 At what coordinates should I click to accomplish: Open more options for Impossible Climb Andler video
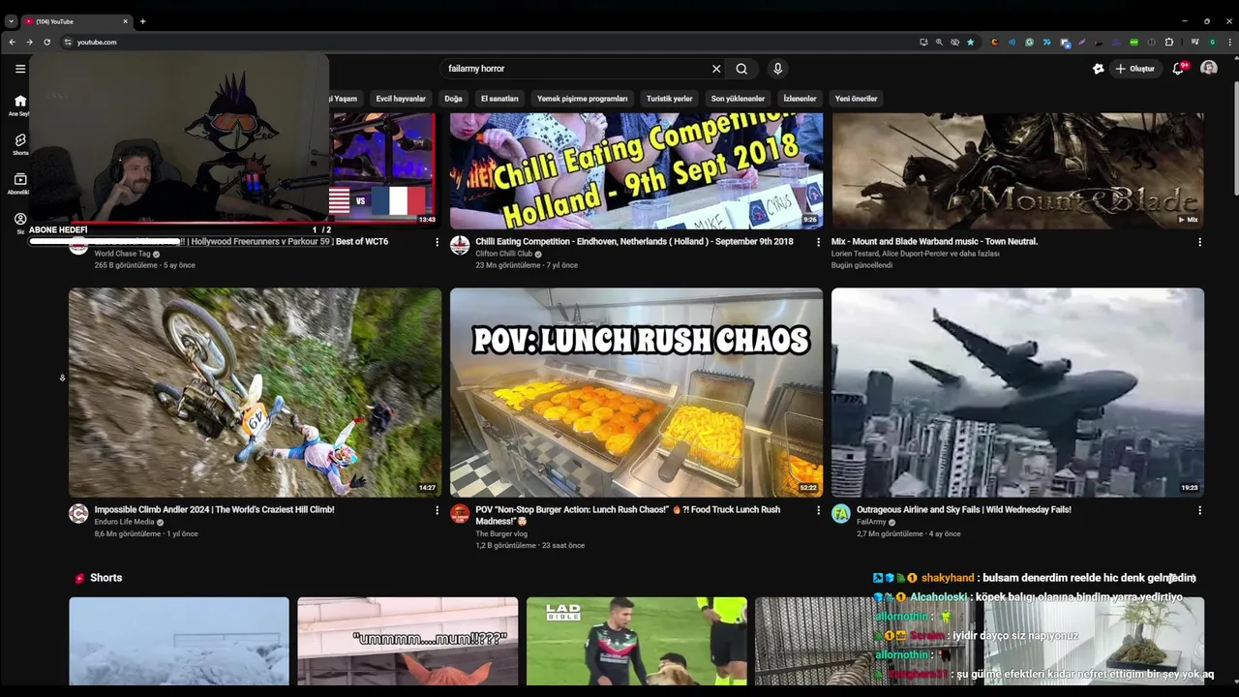click(437, 510)
